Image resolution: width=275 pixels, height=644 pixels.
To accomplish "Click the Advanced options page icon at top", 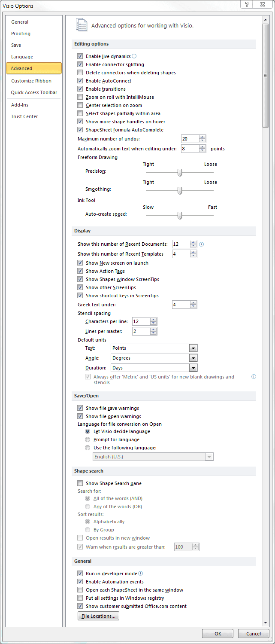I will coord(81,25).
